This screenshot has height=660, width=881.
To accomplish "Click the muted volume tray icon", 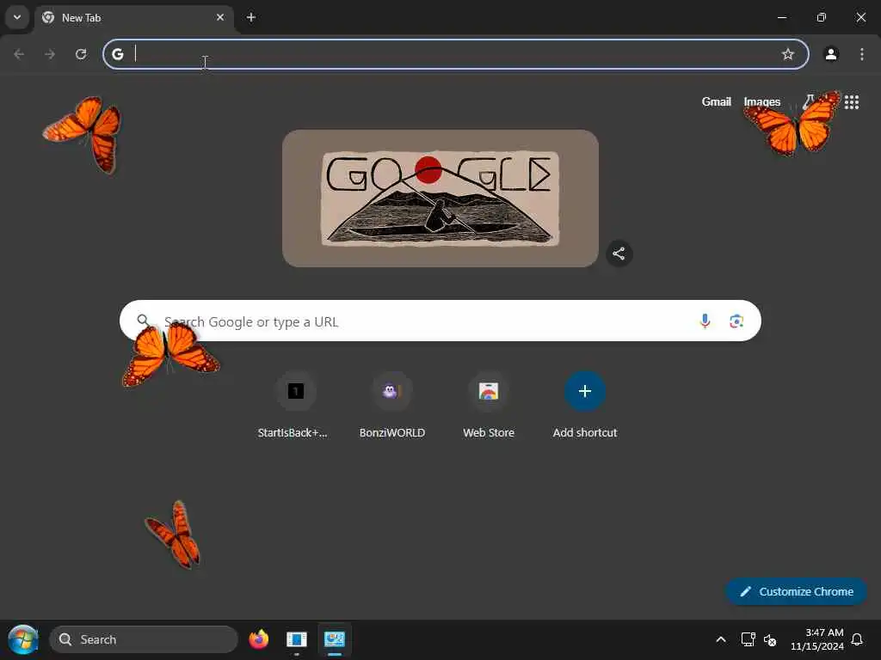I will click(770, 639).
